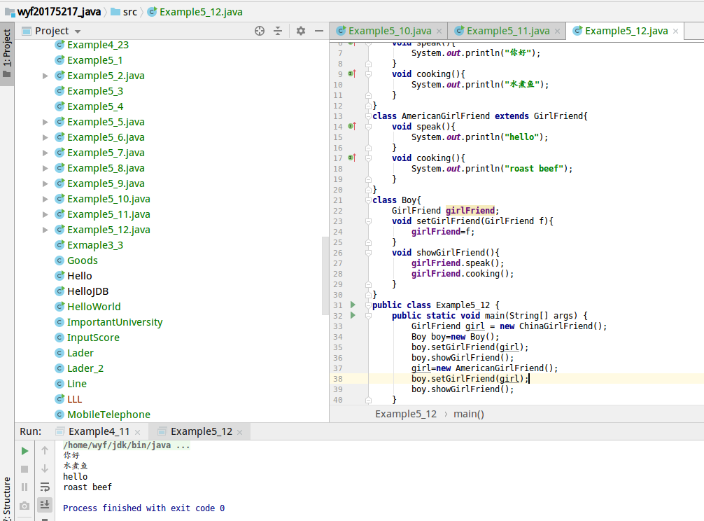Click the Pause output icon in Run panel
The image size is (704, 521).
tap(24, 487)
